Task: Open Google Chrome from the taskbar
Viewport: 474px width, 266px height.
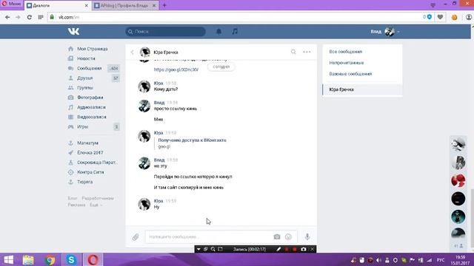Action: point(50,259)
